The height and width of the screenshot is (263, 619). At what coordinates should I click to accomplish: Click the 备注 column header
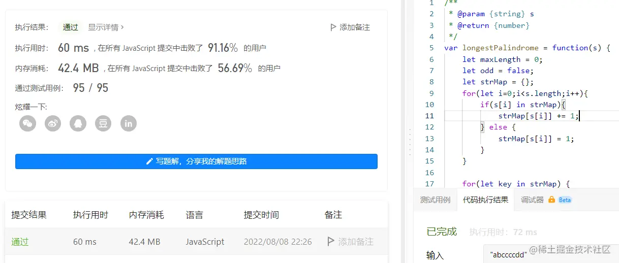pos(333,215)
